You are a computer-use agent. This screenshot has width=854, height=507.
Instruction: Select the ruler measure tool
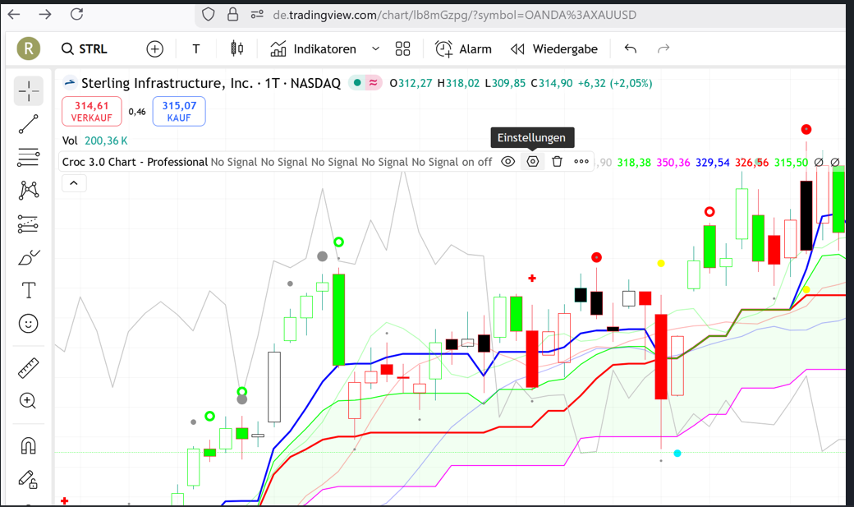[29, 367]
